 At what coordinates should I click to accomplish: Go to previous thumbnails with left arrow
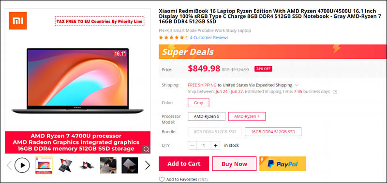pyautogui.click(x=9, y=165)
